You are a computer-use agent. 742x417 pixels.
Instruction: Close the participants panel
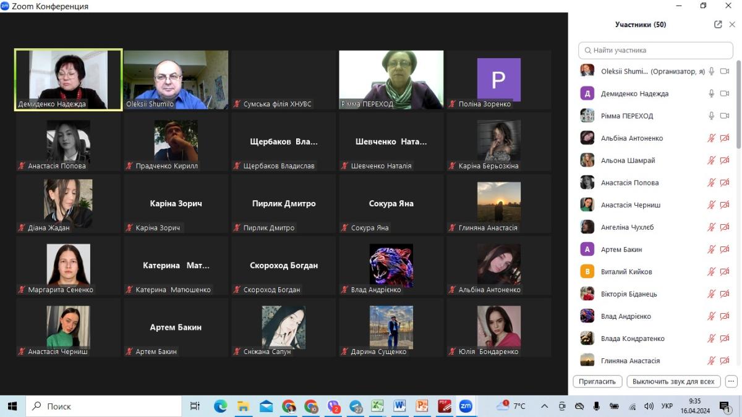tap(732, 25)
